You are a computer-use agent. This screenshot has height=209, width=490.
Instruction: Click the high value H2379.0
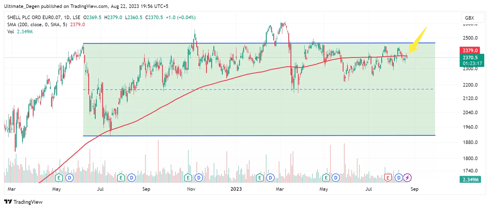coord(113,17)
